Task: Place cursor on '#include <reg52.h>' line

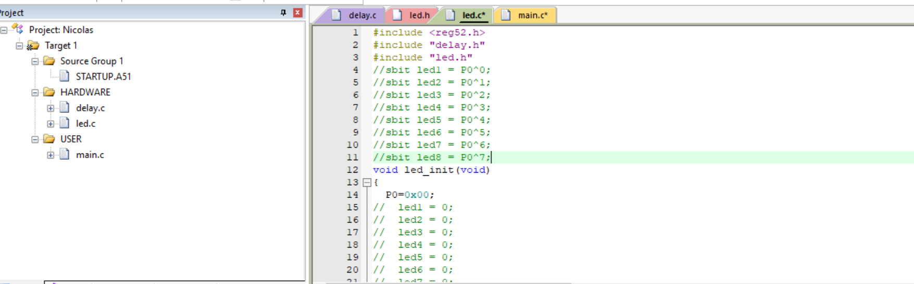Action: (429, 33)
